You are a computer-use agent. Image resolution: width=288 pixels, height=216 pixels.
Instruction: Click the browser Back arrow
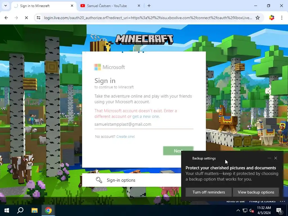tap(6, 18)
